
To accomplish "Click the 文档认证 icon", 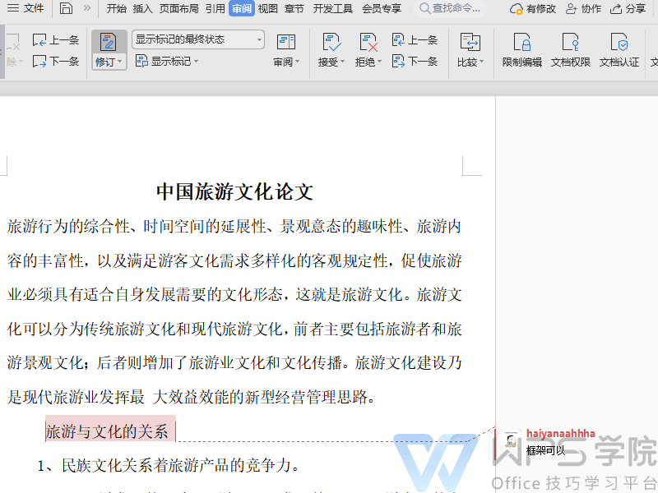I will (x=619, y=45).
